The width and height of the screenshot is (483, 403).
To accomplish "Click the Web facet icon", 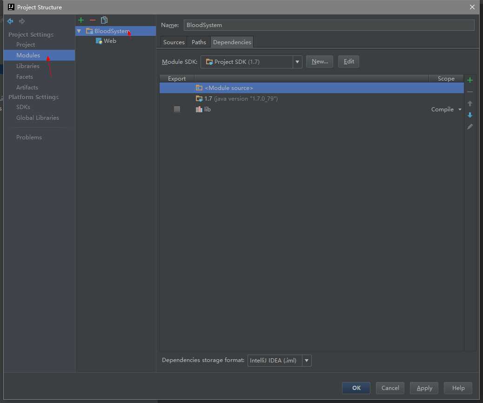I will tap(99, 41).
